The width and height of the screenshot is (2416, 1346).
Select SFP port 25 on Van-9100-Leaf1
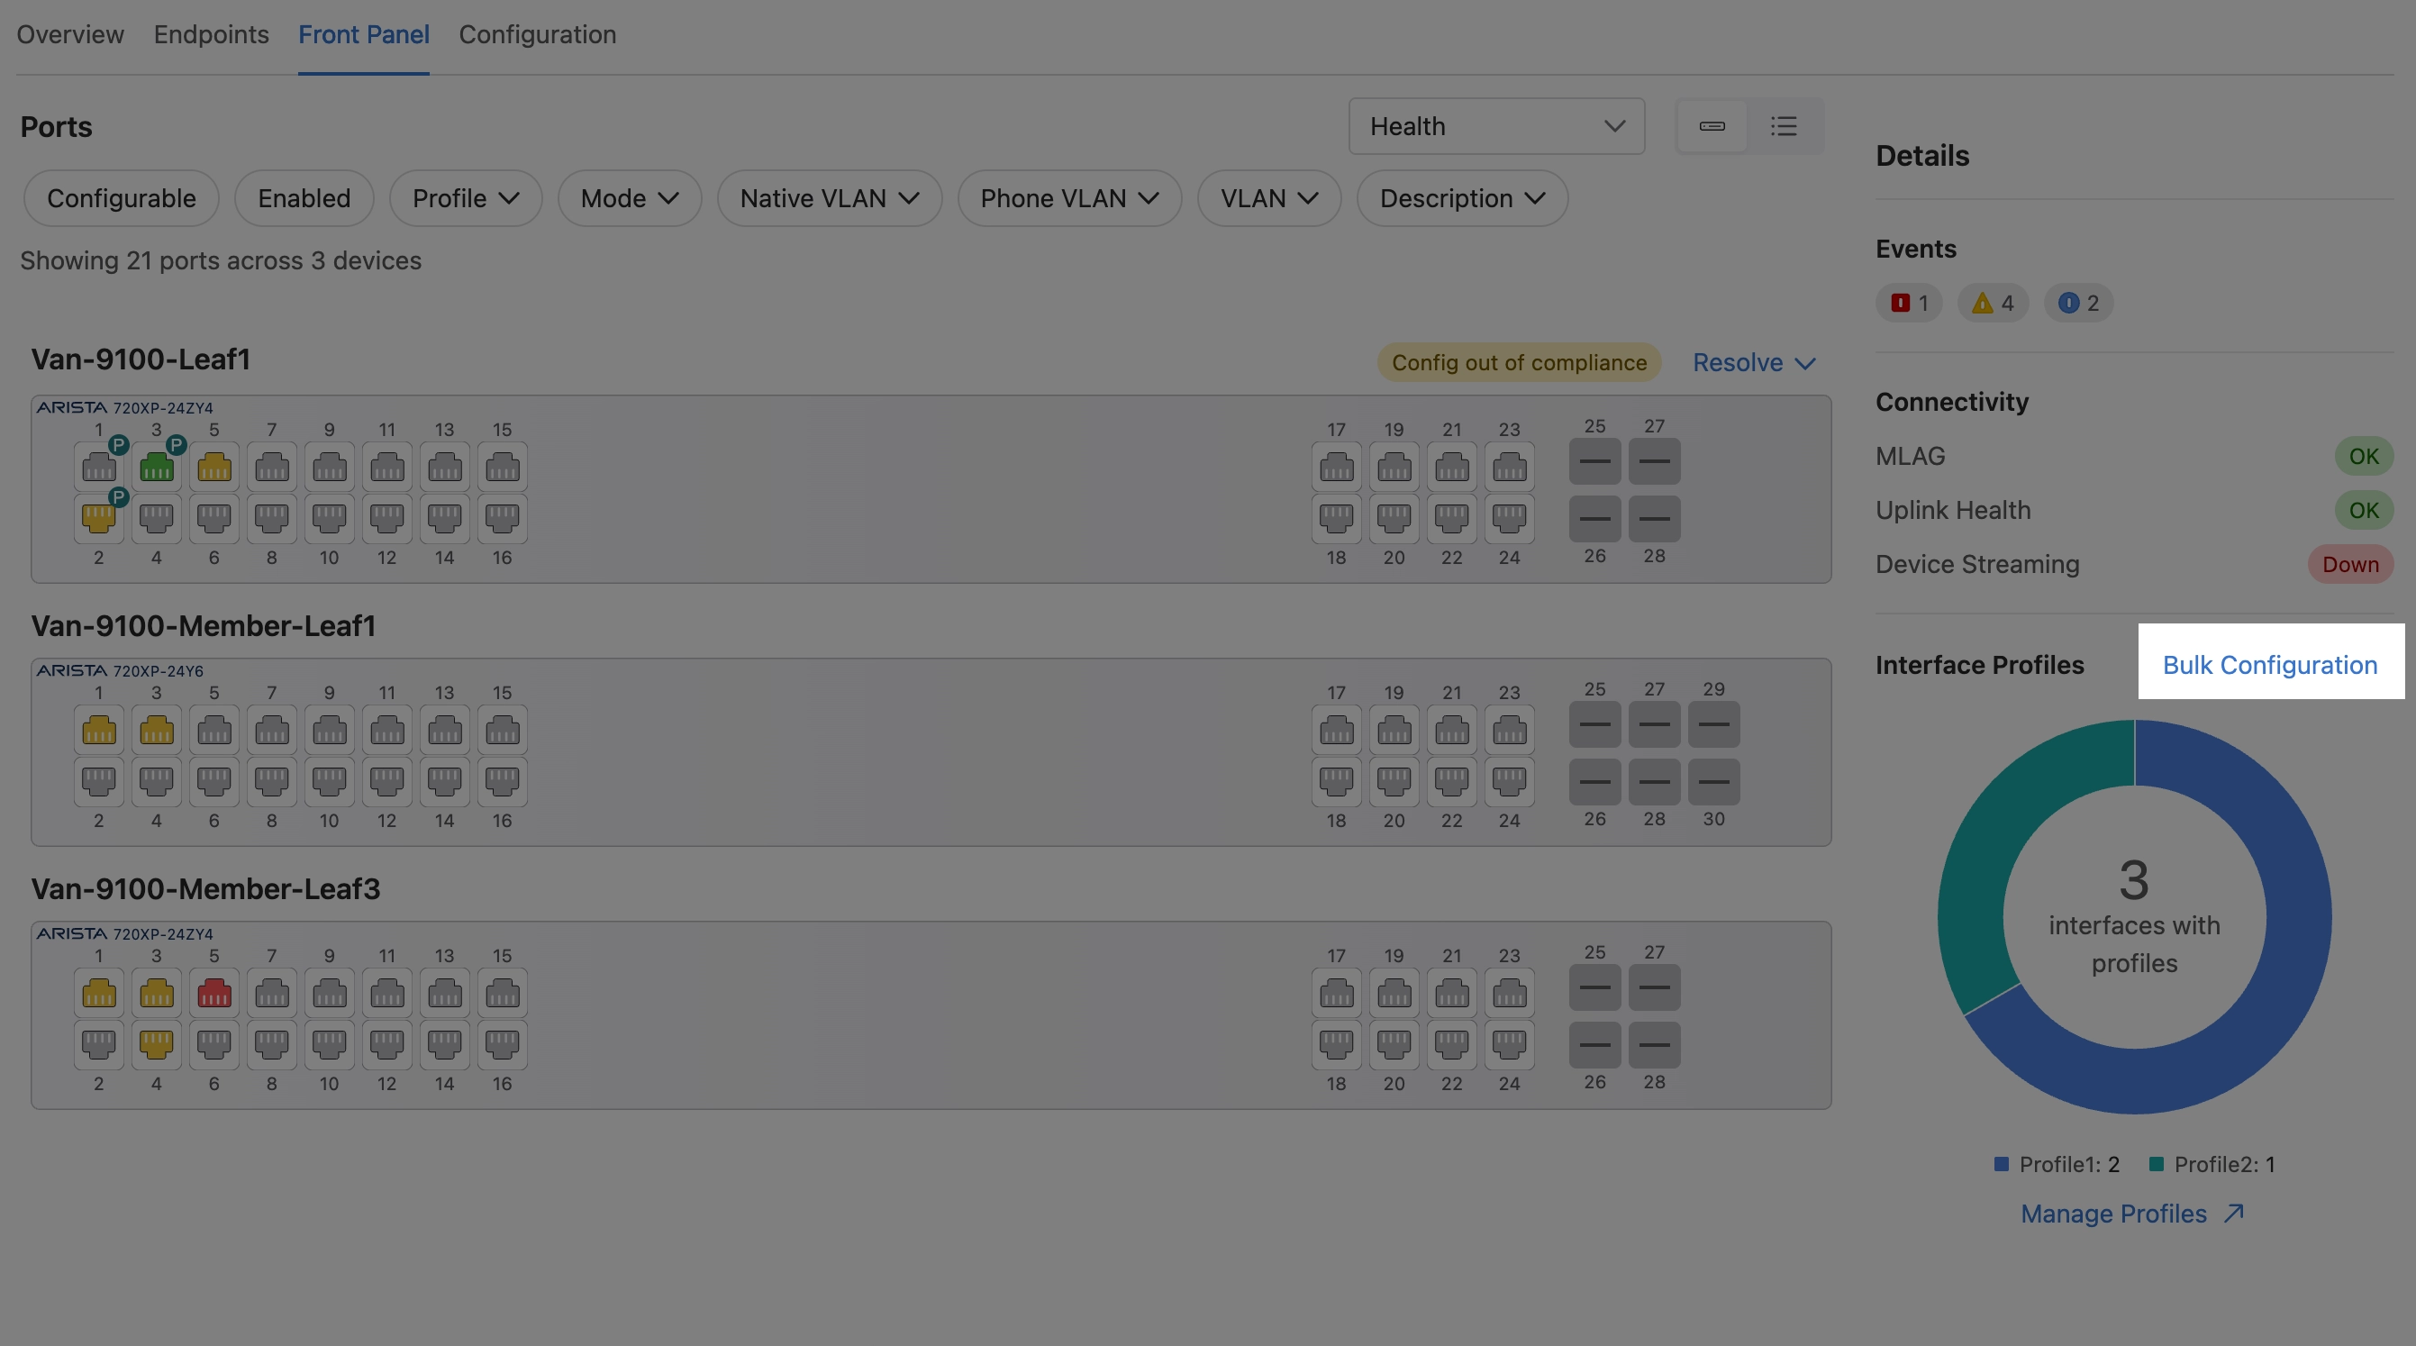[1594, 461]
